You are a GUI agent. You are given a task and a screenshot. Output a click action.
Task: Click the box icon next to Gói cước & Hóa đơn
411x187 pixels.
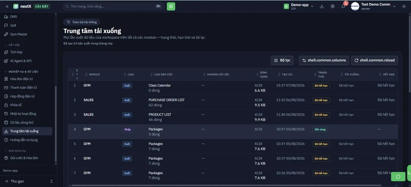click(x=6, y=158)
